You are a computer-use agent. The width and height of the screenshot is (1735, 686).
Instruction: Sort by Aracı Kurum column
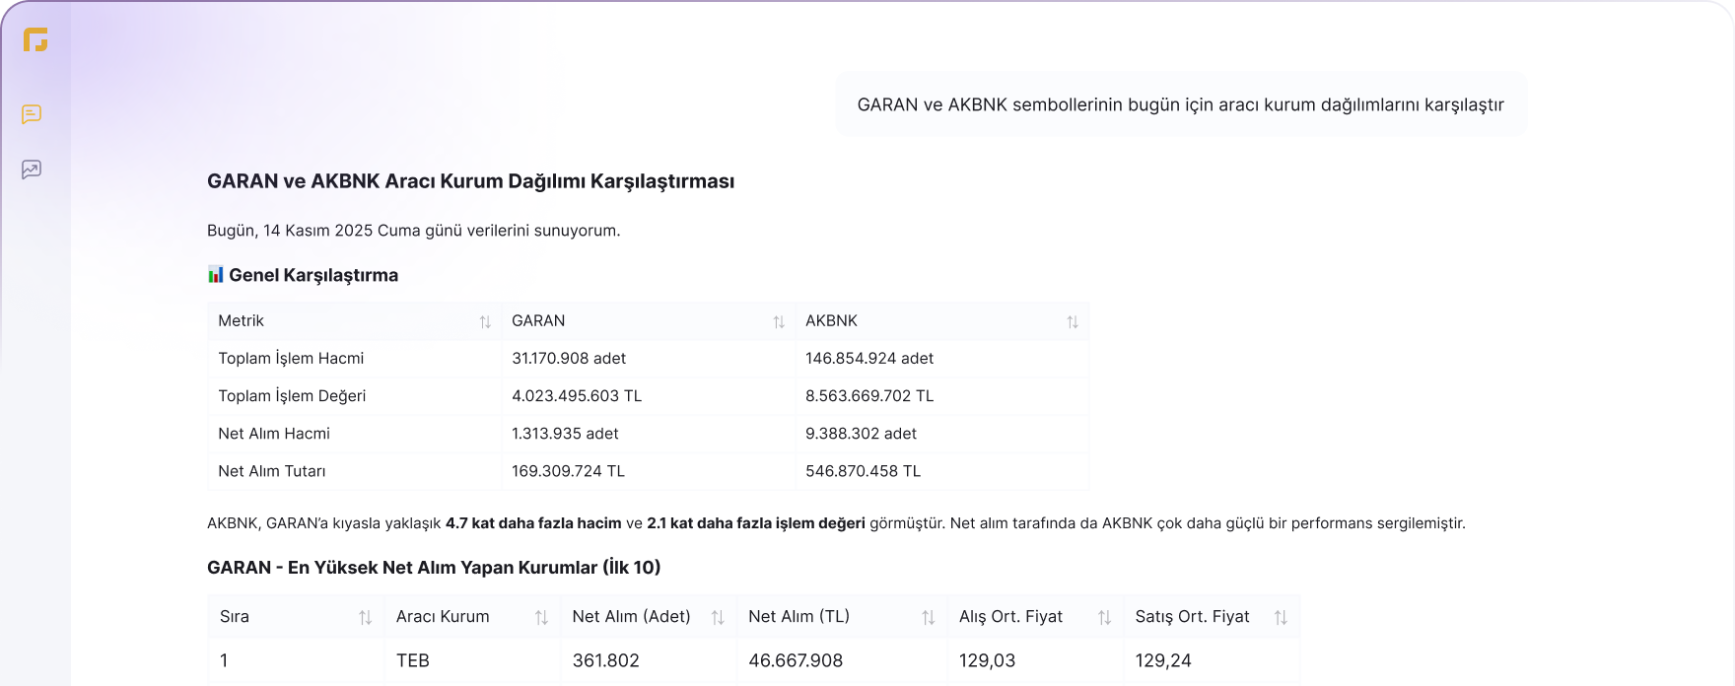click(541, 618)
